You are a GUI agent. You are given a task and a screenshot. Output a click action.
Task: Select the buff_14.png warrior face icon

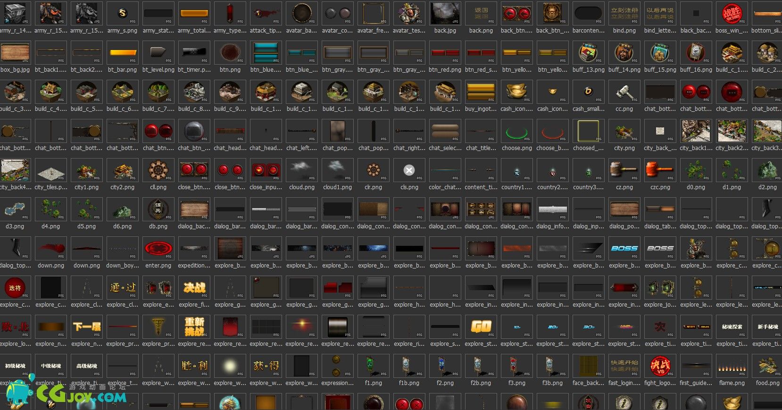point(624,52)
